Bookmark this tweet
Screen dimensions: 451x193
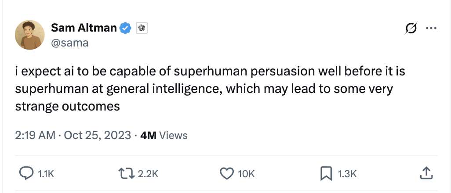[x=326, y=174]
